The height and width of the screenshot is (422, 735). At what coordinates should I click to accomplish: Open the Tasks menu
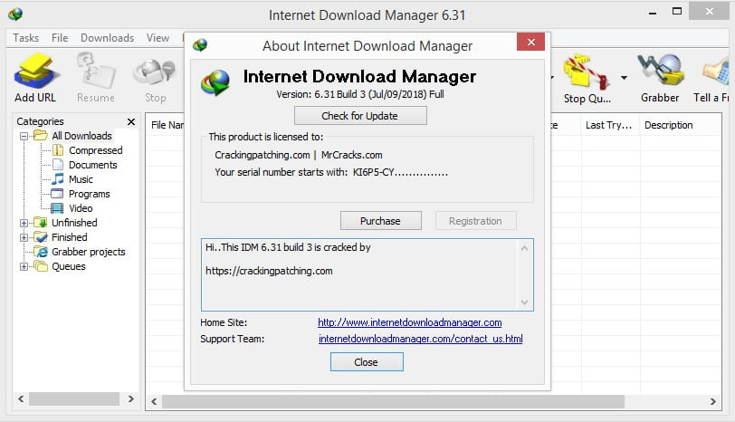[x=25, y=37]
